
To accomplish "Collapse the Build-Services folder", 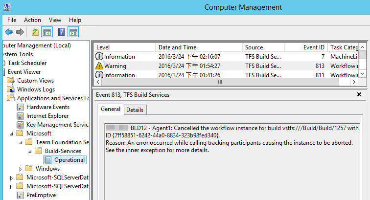I will pos(29,151).
